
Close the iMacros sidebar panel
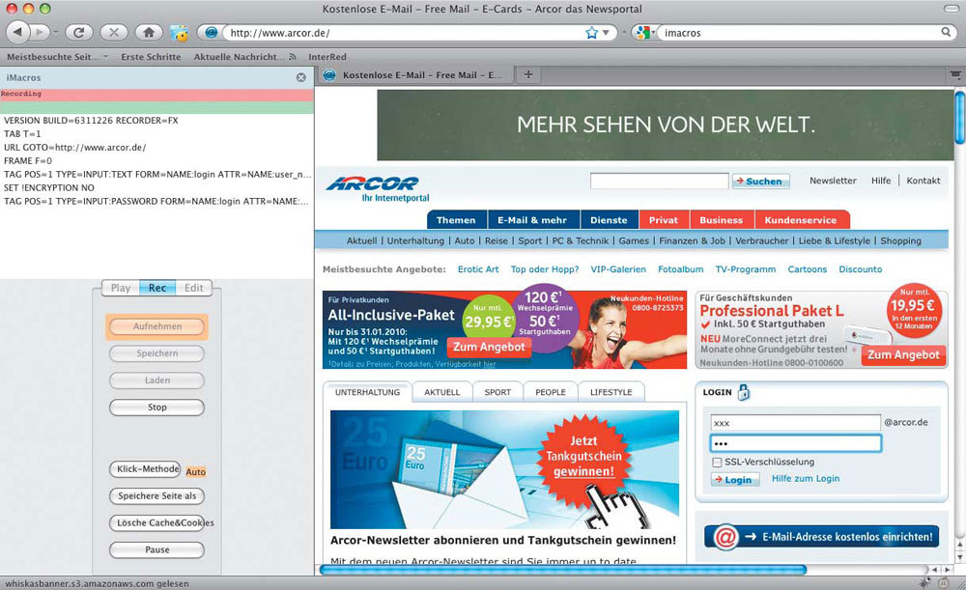point(300,77)
